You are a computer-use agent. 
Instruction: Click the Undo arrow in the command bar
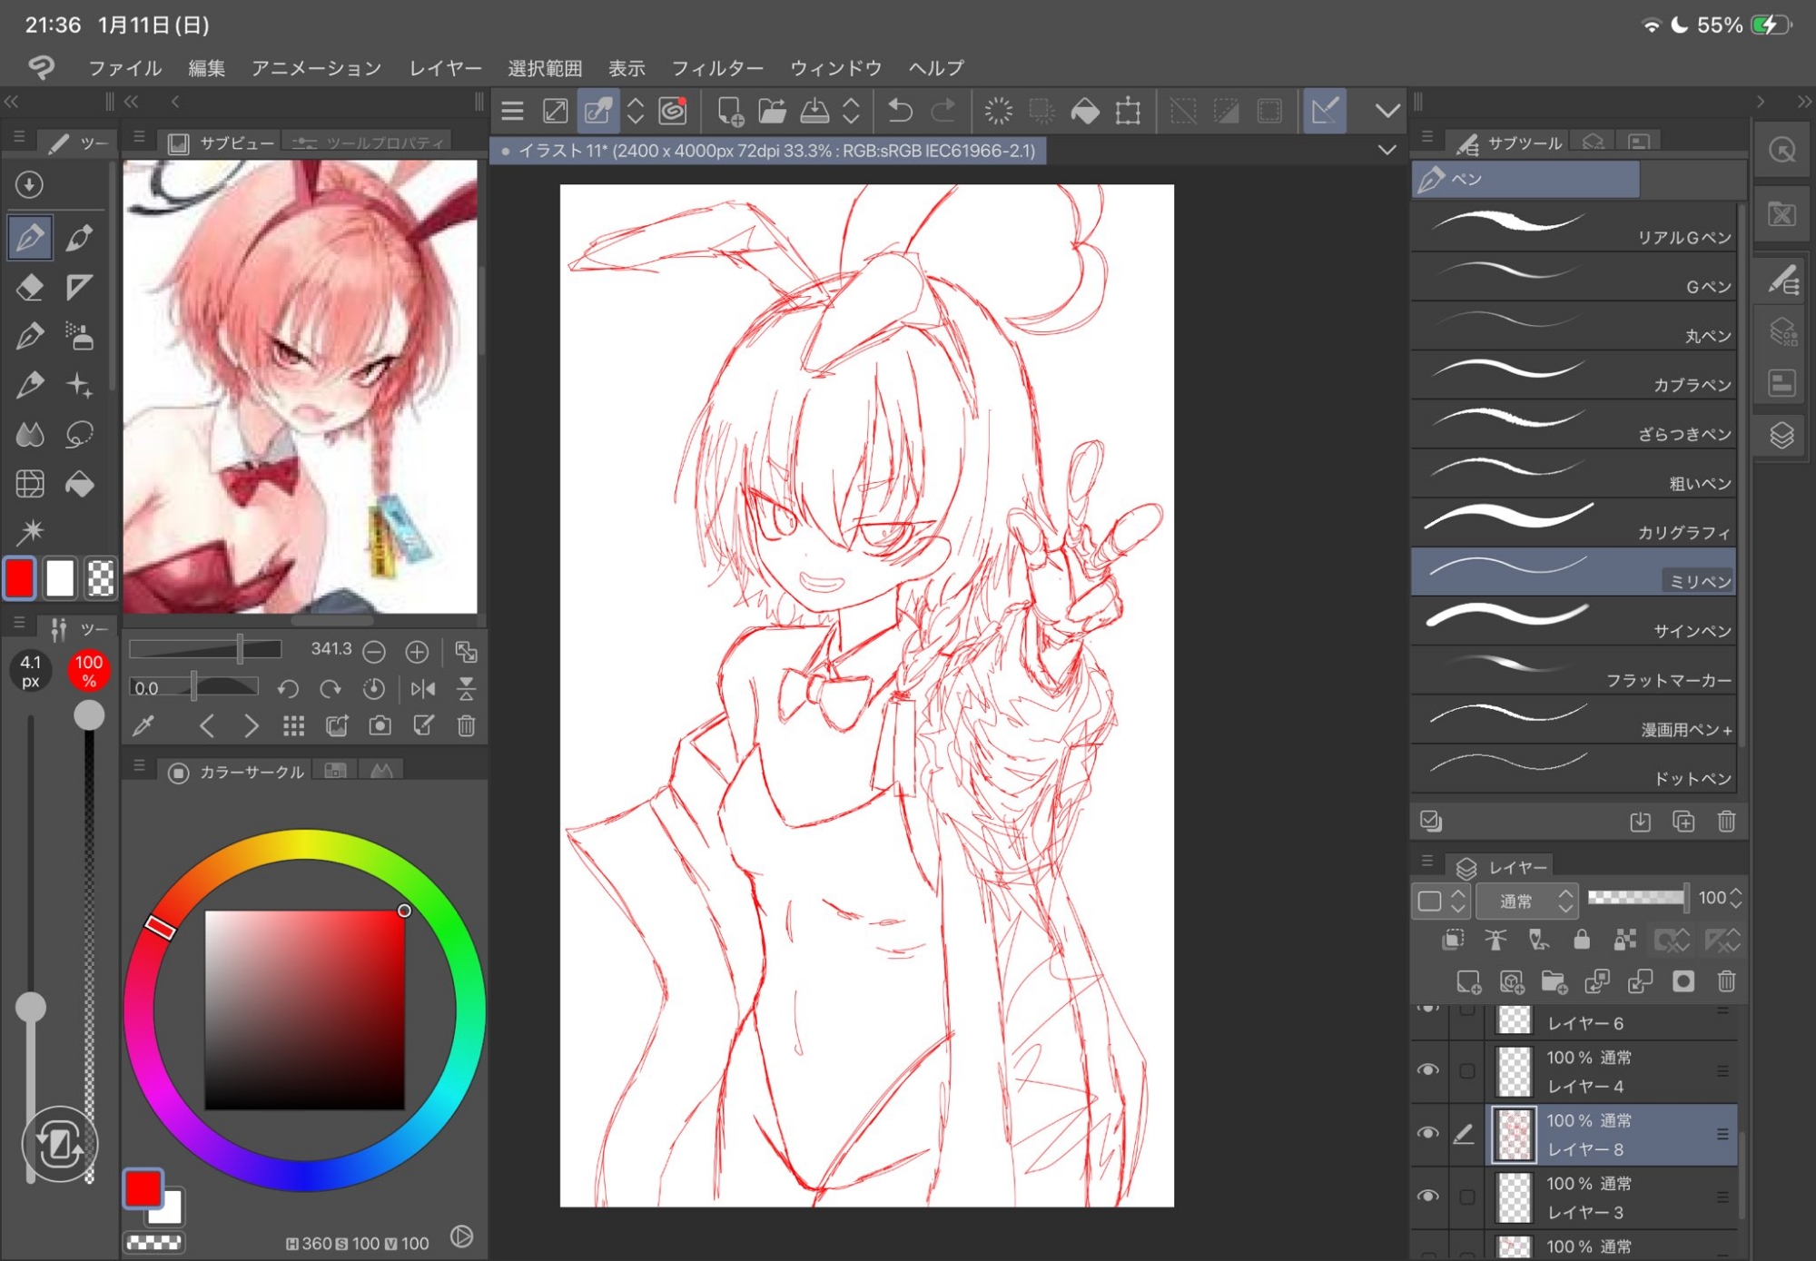coord(899,111)
